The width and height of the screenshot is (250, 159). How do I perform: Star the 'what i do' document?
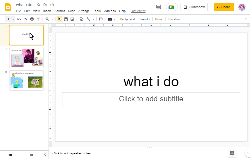coord(39,5)
